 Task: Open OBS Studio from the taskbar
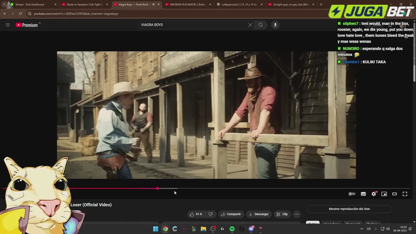[213, 229]
